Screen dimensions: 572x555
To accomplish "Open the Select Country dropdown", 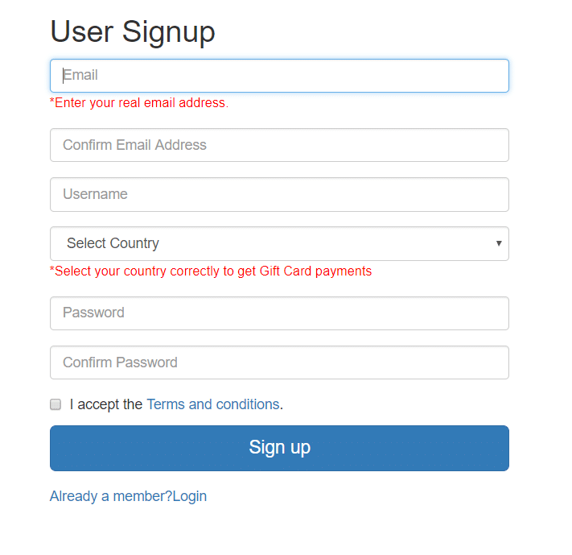I will (x=279, y=243).
